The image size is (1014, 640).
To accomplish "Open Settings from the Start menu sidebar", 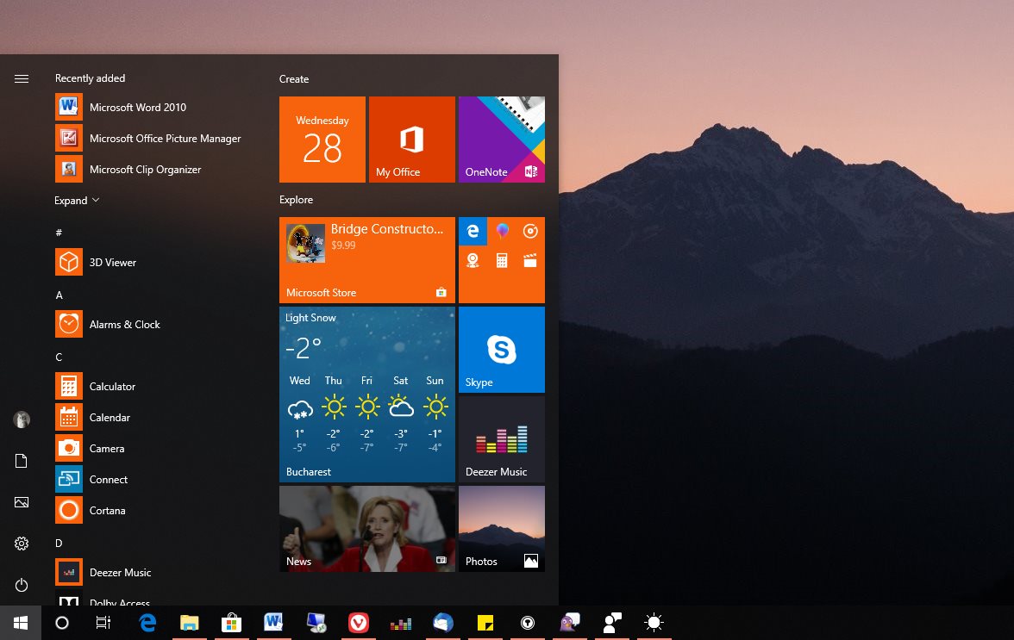I will (21, 544).
